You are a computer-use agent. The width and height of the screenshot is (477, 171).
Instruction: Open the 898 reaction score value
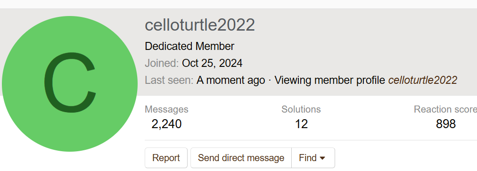coord(446,124)
